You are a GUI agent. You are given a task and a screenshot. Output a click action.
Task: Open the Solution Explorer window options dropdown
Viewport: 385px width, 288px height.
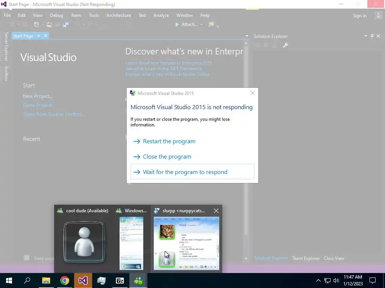365,36
